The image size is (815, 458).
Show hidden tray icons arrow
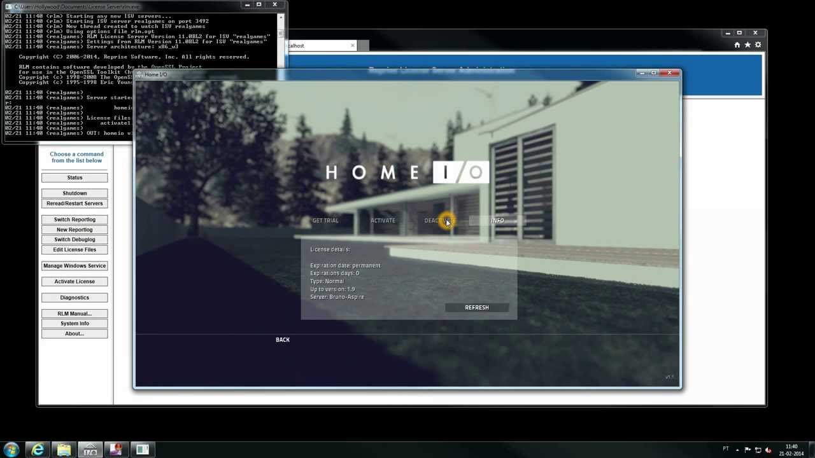tap(737, 450)
